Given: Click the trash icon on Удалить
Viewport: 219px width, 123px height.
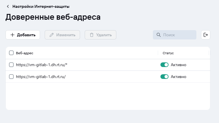Looking at the screenshot, I should point(92,35).
